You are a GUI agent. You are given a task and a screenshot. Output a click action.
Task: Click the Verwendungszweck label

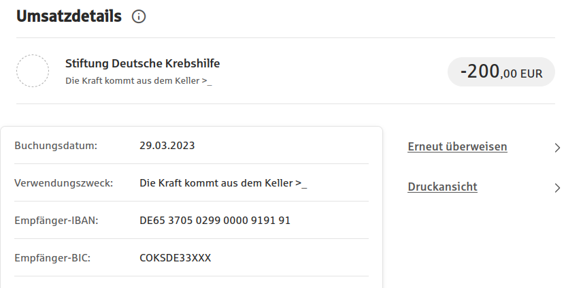[63, 183]
